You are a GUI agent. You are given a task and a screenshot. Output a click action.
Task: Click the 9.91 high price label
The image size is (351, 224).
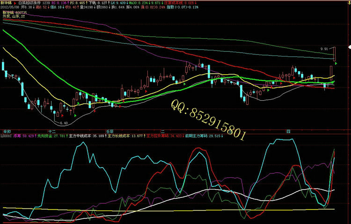(x=324, y=49)
